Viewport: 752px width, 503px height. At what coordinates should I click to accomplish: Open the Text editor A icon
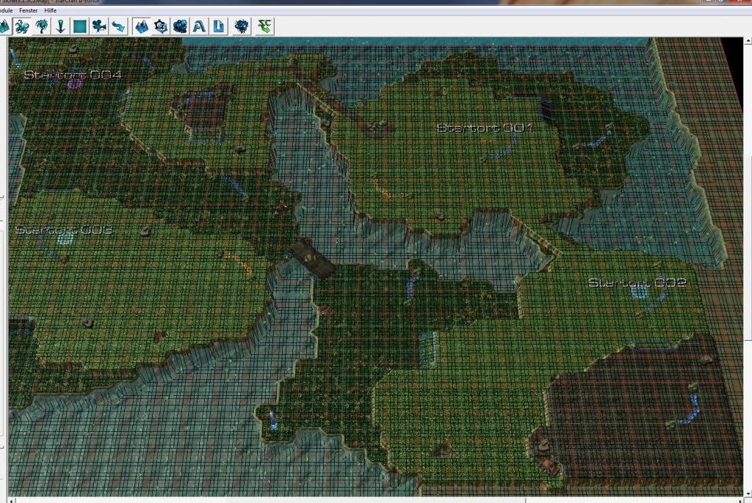(x=199, y=27)
